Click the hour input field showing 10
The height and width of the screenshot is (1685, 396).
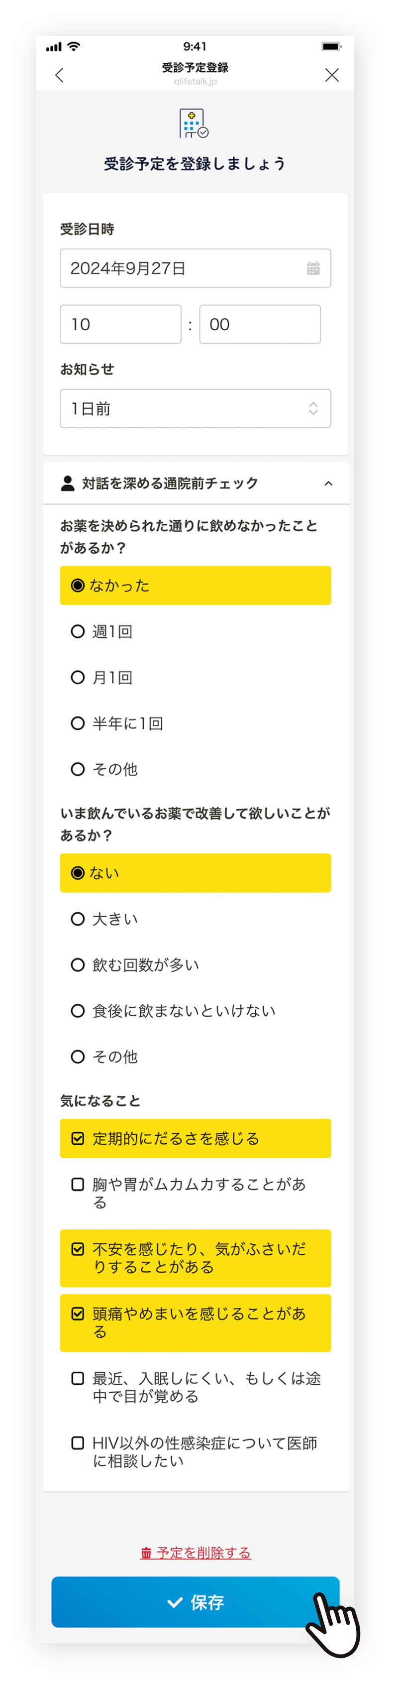click(121, 325)
